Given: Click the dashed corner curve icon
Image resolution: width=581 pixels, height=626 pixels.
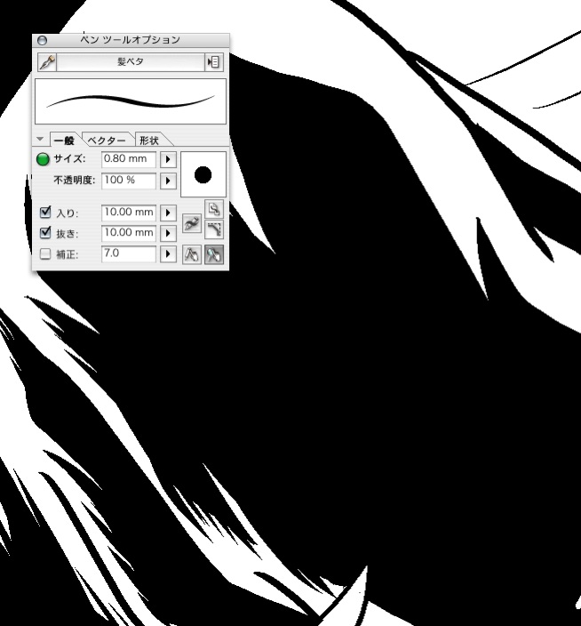Looking at the screenshot, I should (x=214, y=230).
